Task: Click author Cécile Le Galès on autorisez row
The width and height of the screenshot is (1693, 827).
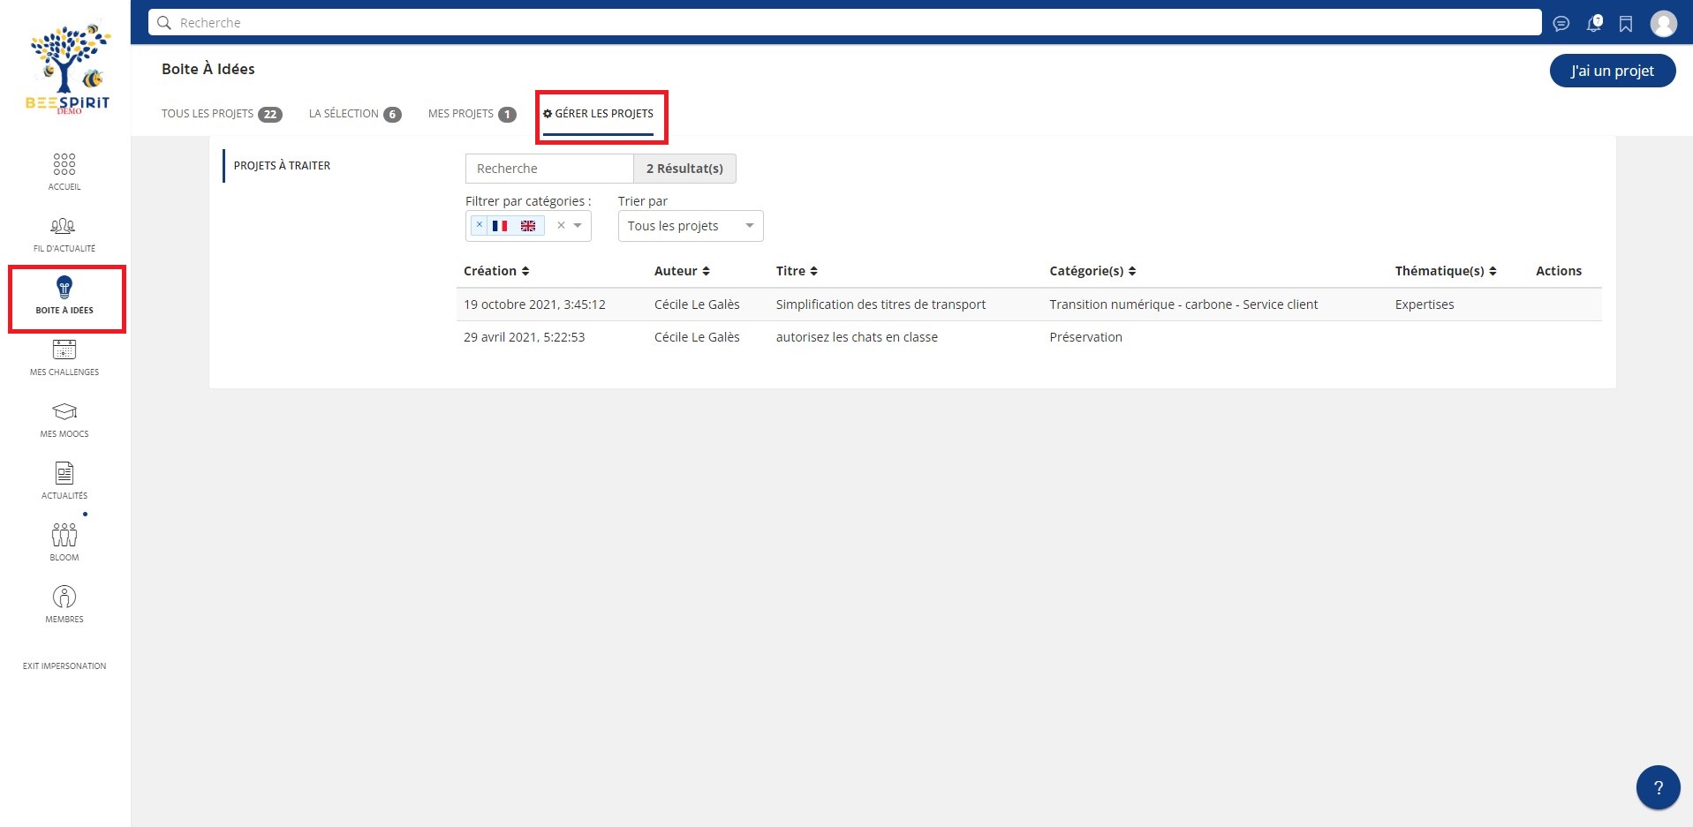Action: [x=697, y=337]
